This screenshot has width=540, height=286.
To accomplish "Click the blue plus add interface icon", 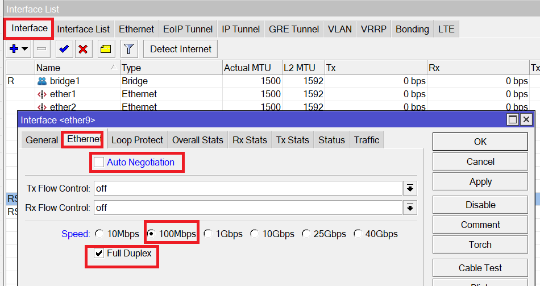I will 14,49.
